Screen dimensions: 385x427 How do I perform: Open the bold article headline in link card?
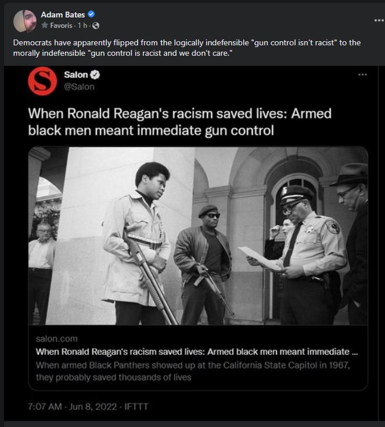click(197, 352)
